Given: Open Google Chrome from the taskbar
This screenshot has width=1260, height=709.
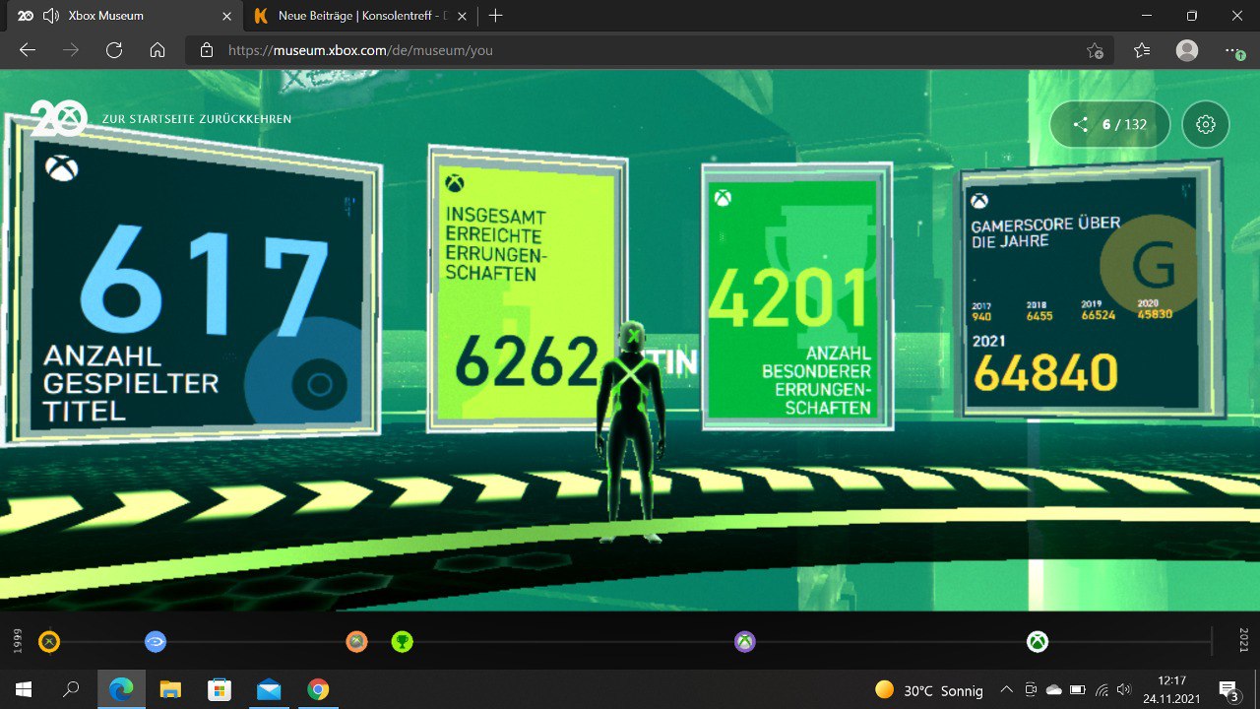Looking at the screenshot, I should [x=317, y=689].
